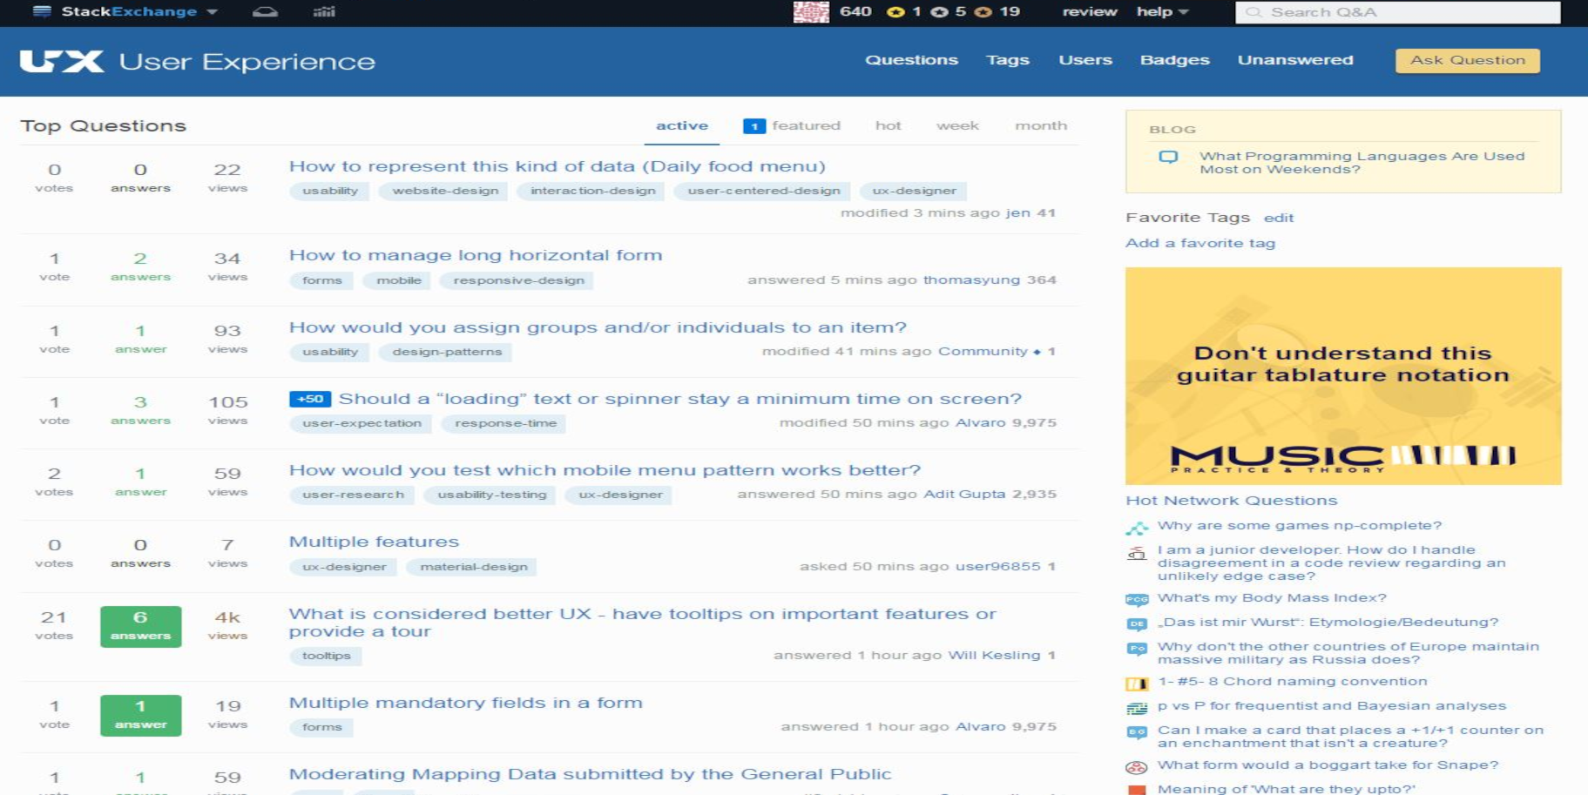Open the Tags nav item
1588x795 pixels.
point(1008,60)
